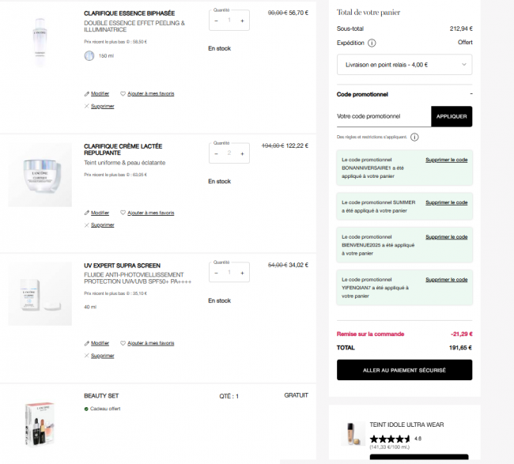This screenshot has height=464, width=514.
Task: Decrease quantity of Clarifique Essence Biphasée
Action: coord(217,21)
